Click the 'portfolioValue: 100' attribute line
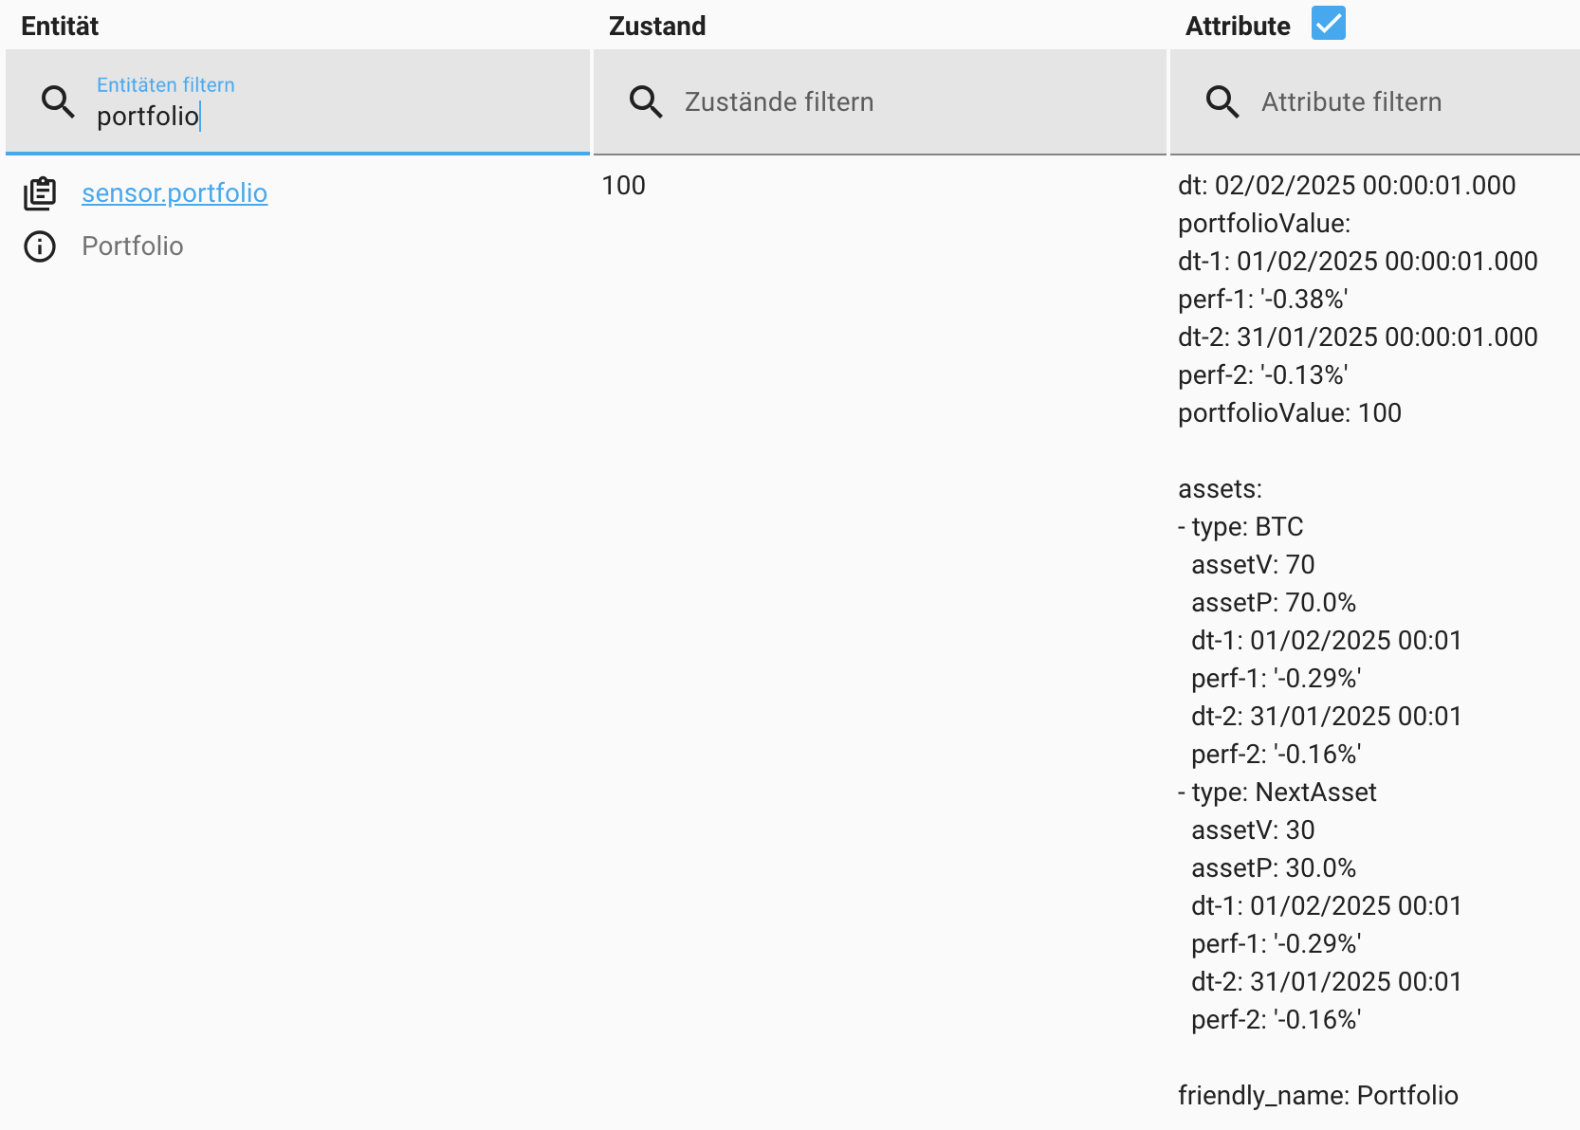The width and height of the screenshot is (1580, 1130). 1289,413
